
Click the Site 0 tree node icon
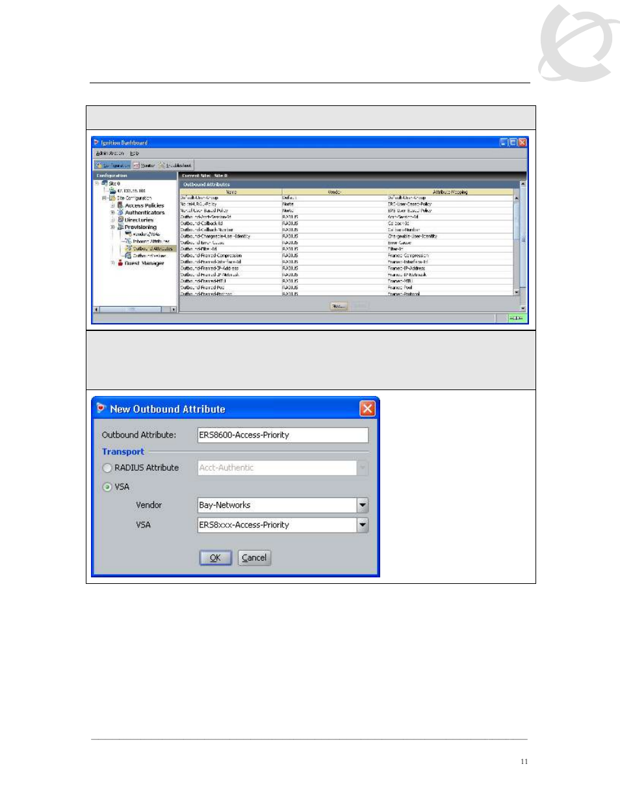click(x=105, y=183)
